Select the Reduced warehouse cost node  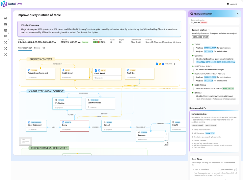(40, 74)
